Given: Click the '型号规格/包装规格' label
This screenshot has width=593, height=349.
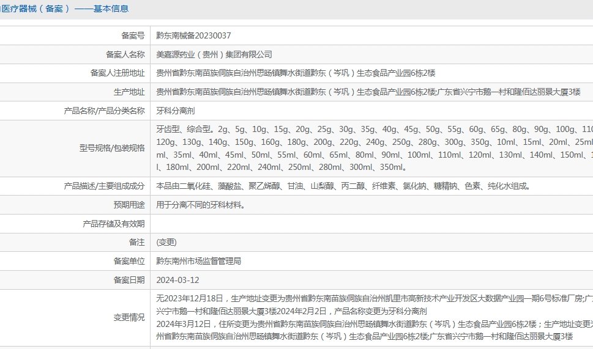Looking at the screenshot, I should pyautogui.click(x=112, y=148).
